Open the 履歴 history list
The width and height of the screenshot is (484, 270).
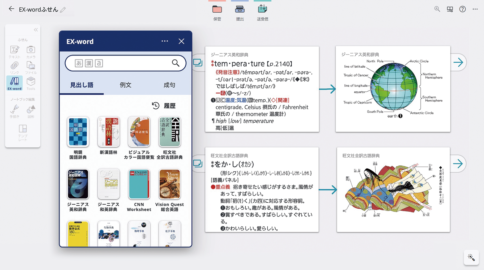tap(164, 106)
